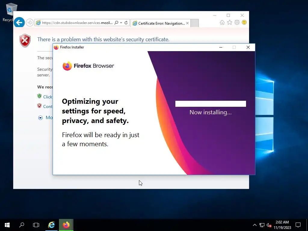Click the 'Now installing...' status text
The width and height of the screenshot is (308, 231).
(211, 112)
